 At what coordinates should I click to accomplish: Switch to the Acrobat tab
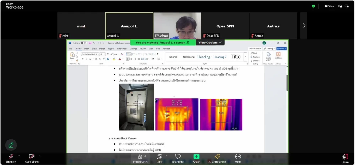coord(166,49)
